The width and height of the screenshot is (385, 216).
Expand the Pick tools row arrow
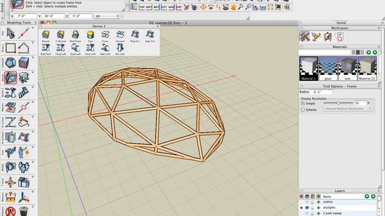32,28
